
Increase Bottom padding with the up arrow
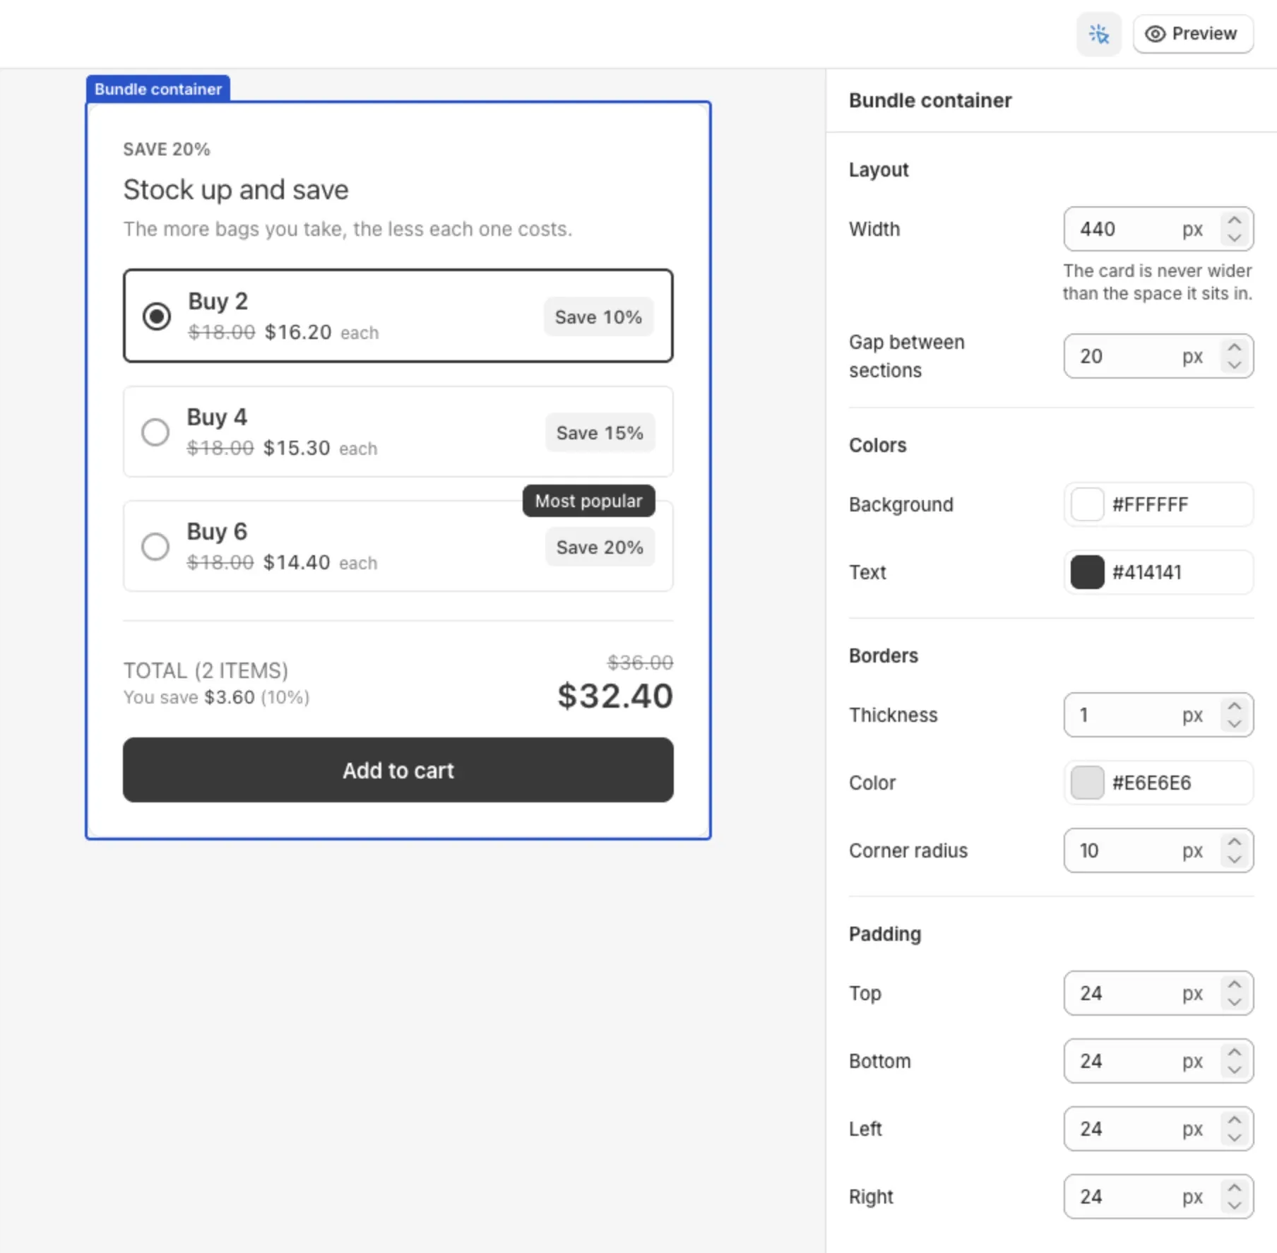[1235, 1052]
